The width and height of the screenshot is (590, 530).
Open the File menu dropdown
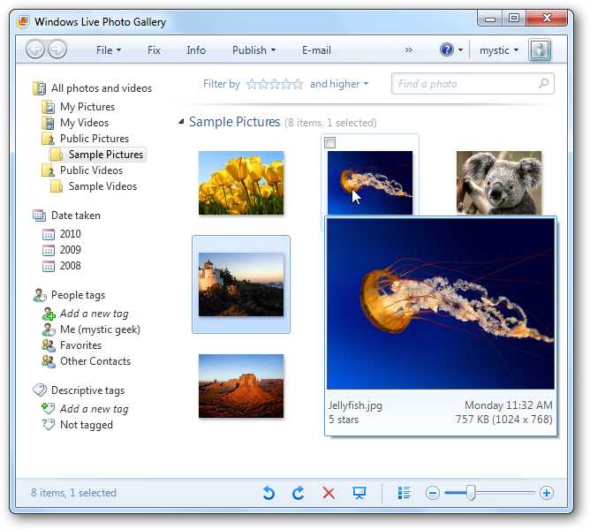tap(109, 50)
